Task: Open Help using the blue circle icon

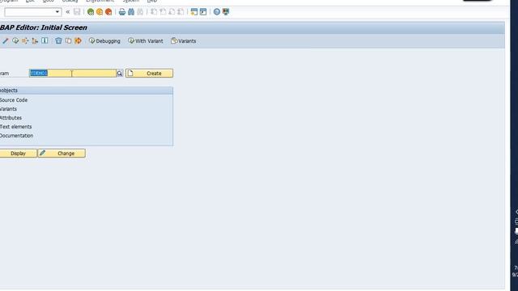Action: click(x=217, y=12)
